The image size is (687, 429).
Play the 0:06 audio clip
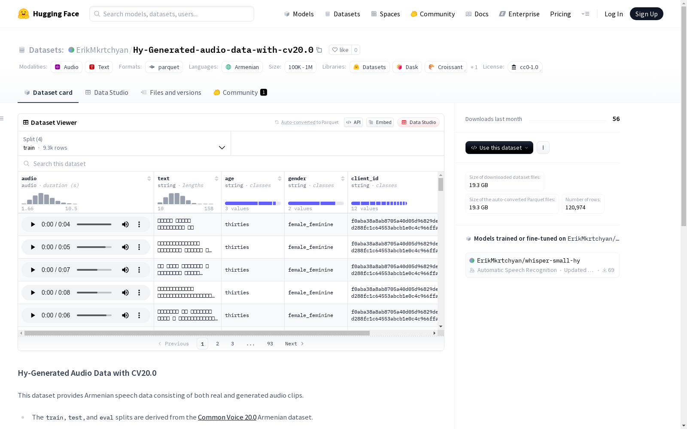33,315
